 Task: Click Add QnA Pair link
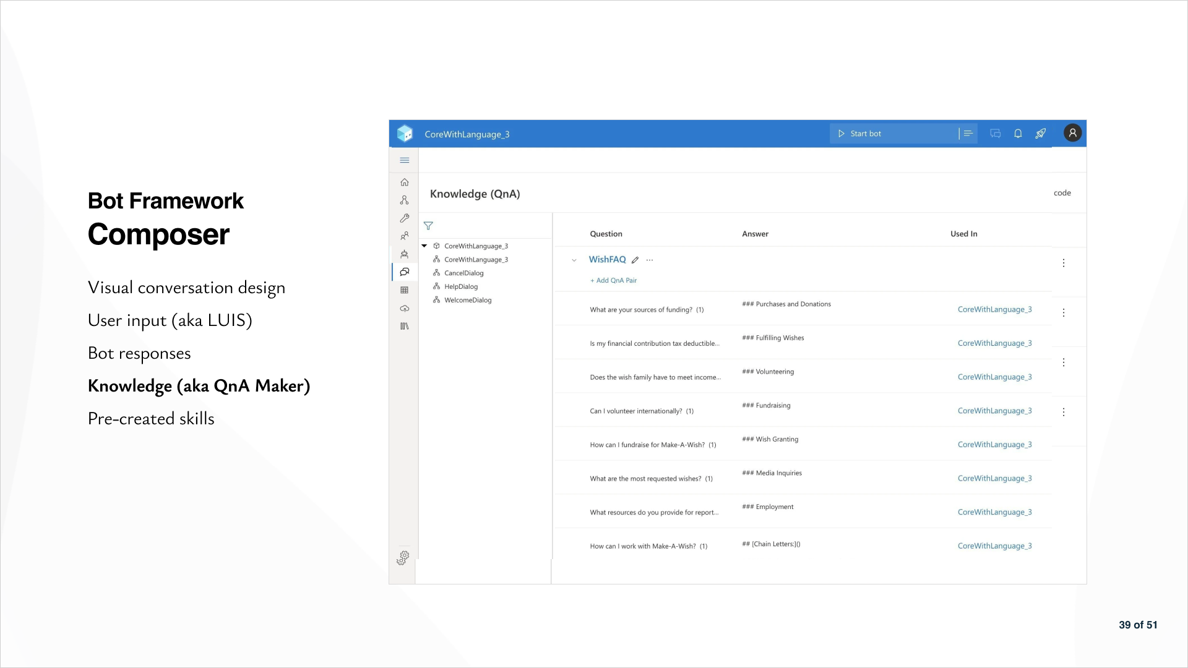[613, 280]
